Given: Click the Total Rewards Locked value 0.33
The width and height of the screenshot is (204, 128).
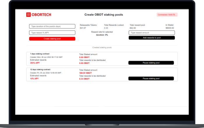Looking at the screenshot, I should click(x=106, y=28).
